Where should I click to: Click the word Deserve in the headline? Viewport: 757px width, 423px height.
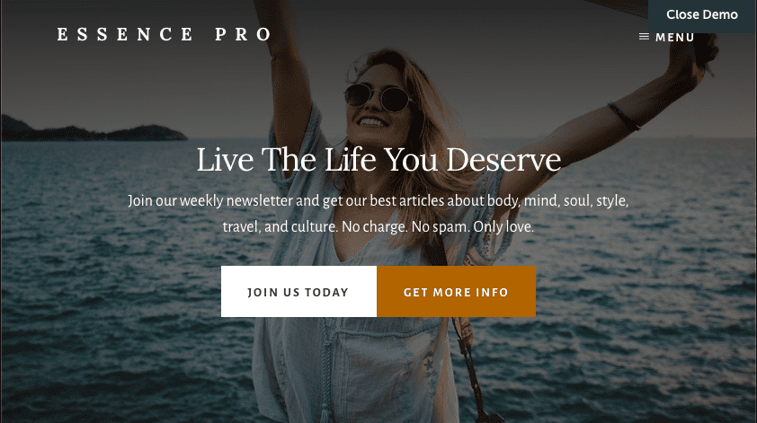tap(503, 160)
